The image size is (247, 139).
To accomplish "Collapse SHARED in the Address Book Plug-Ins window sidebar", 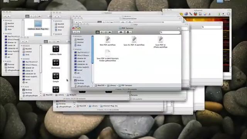I will click(4, 34).
